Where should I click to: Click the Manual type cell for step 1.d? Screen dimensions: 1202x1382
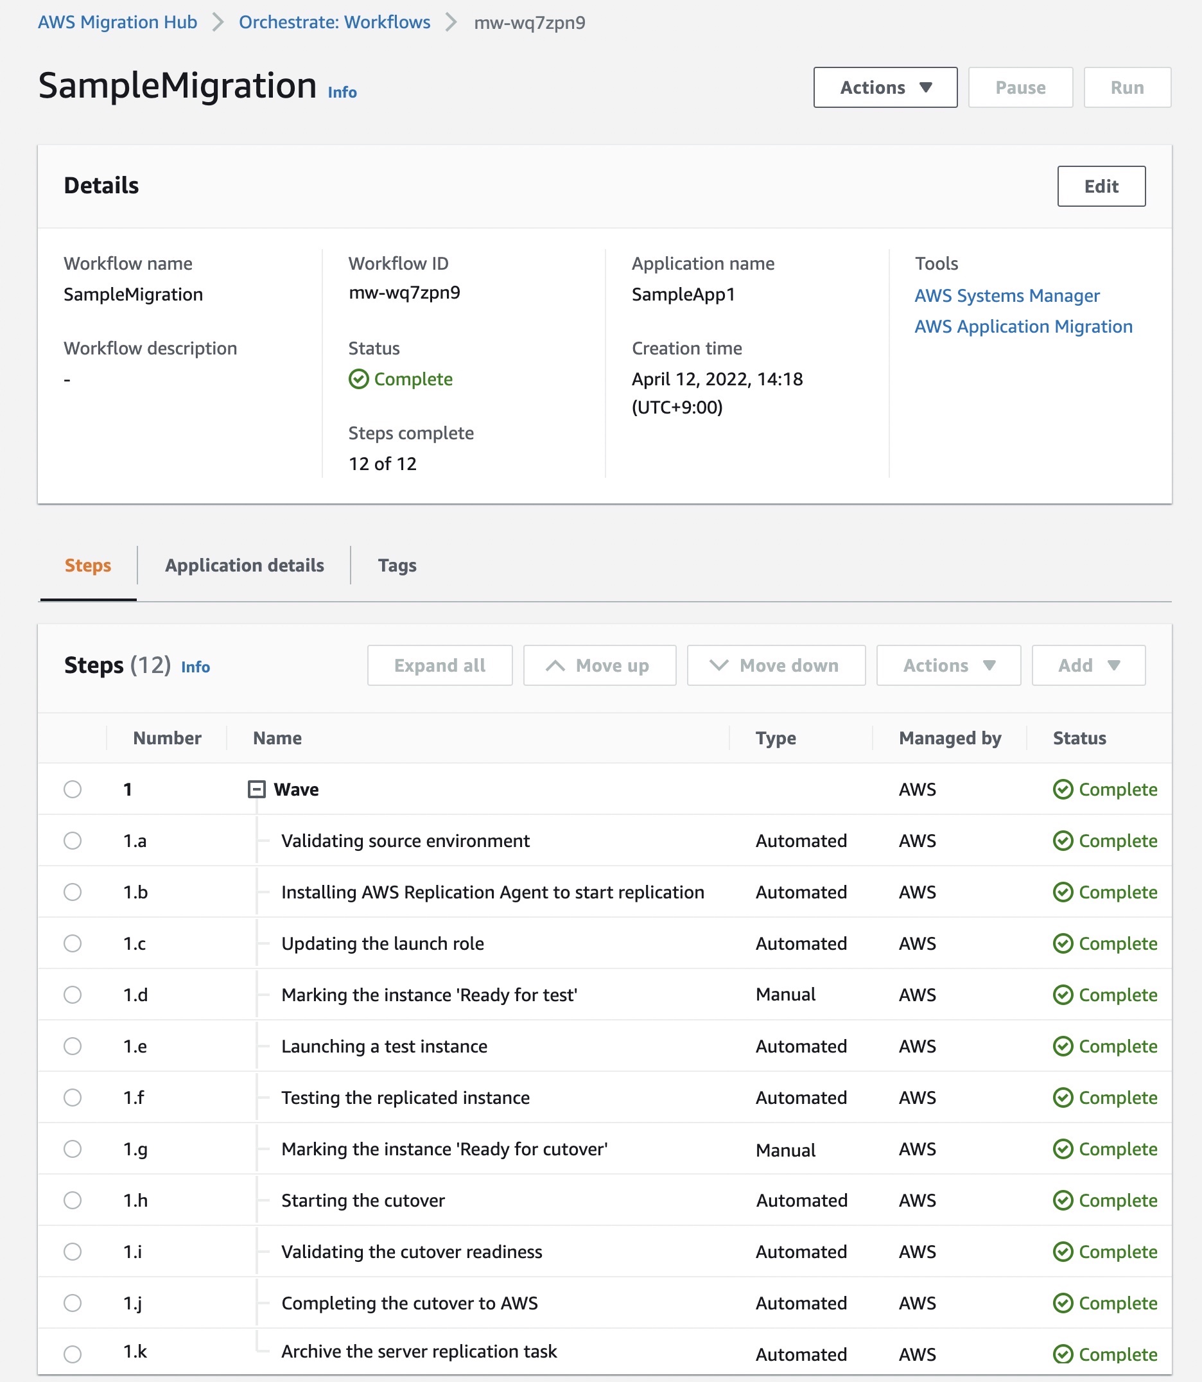tap(785, 994)
